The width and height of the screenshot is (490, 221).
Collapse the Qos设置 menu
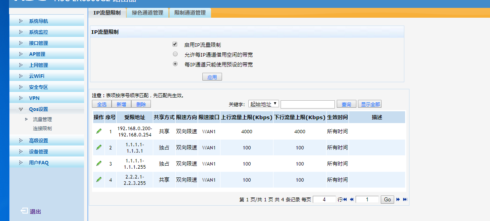[47, 109]
